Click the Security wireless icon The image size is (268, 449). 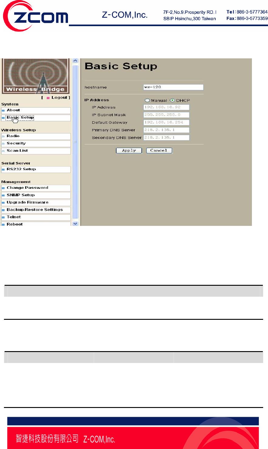click(x=3, y=144)
